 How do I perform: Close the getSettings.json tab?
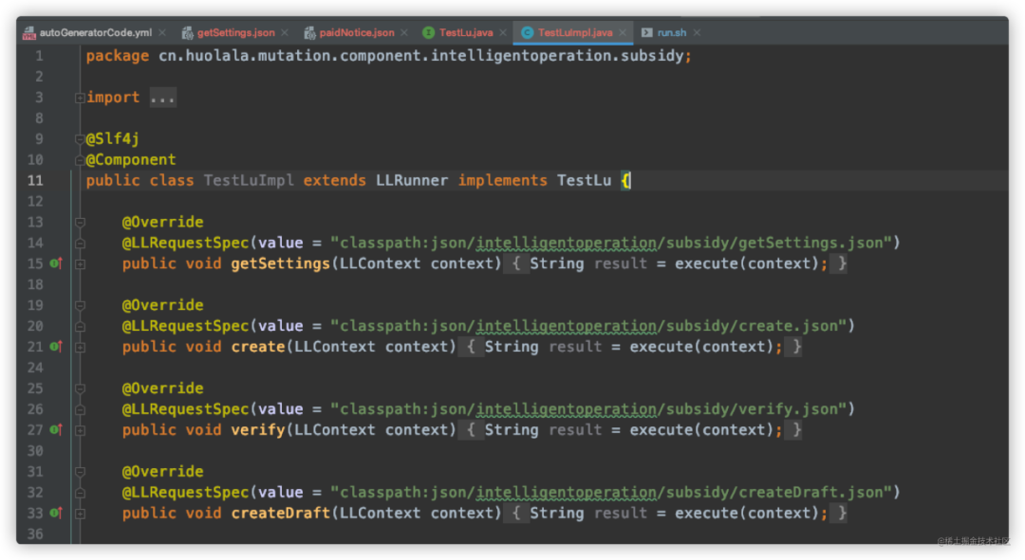click(285, 32)
